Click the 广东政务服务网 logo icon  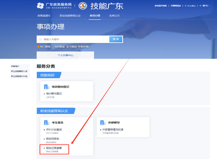tap(40, 5)
